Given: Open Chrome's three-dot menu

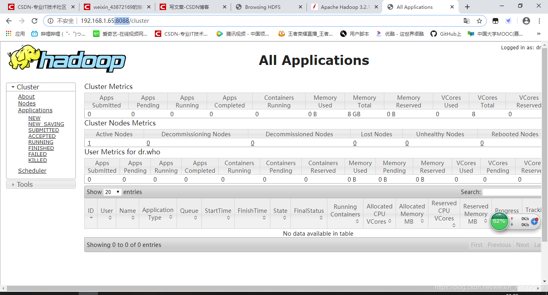Looking at the screenshot, I should pyautogui.click(x=540, y=21).
